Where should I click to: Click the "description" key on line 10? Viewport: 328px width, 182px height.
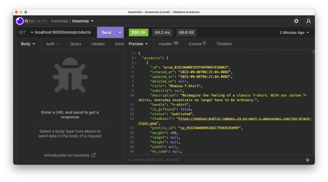click(x=163, y=95)
